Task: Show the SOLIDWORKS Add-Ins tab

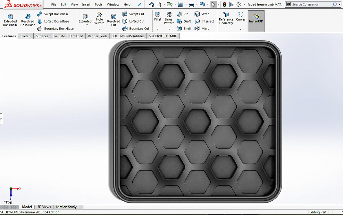Action: click(128, 36)
